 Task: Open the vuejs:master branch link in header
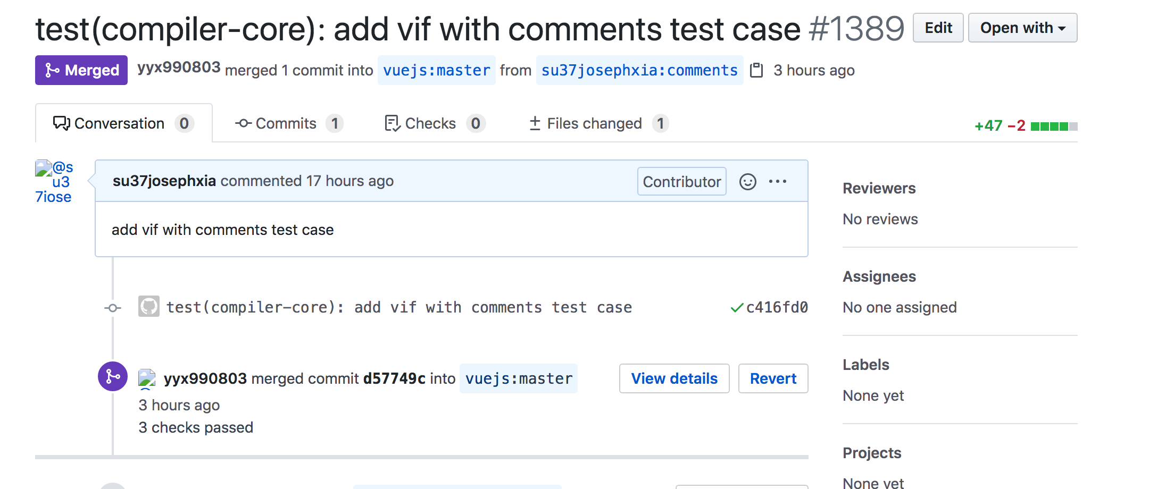point(436,70)
